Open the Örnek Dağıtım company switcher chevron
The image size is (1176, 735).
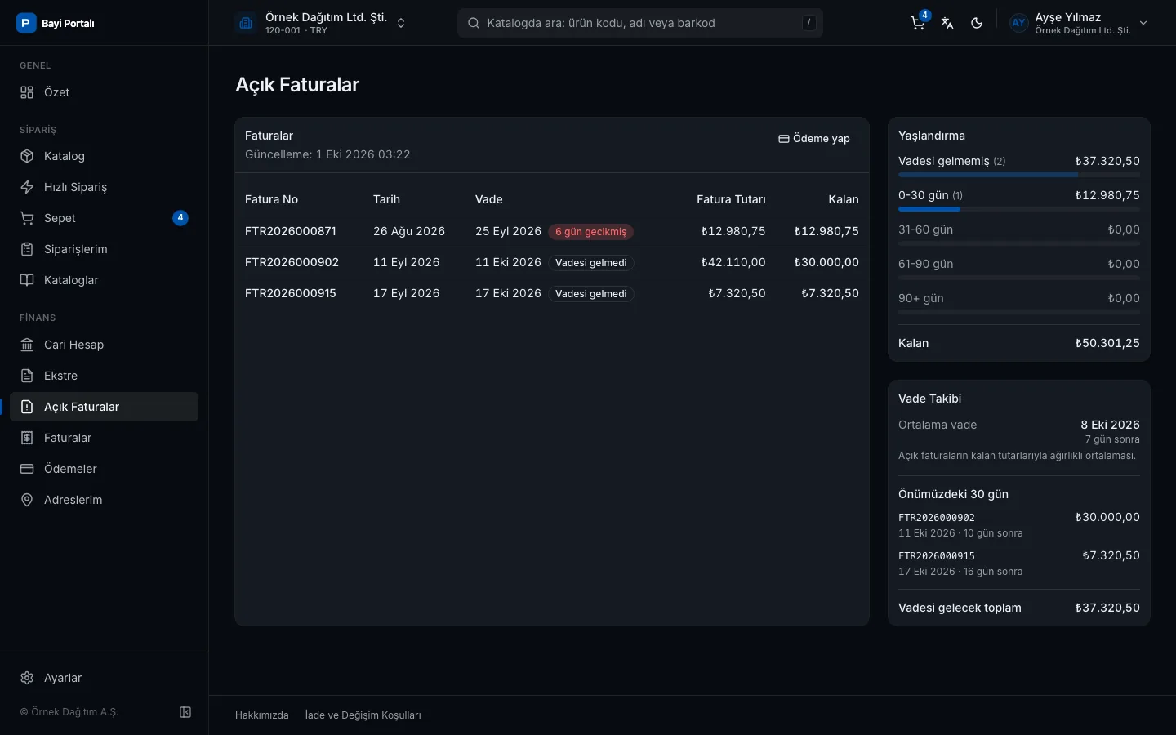[401, 23]
